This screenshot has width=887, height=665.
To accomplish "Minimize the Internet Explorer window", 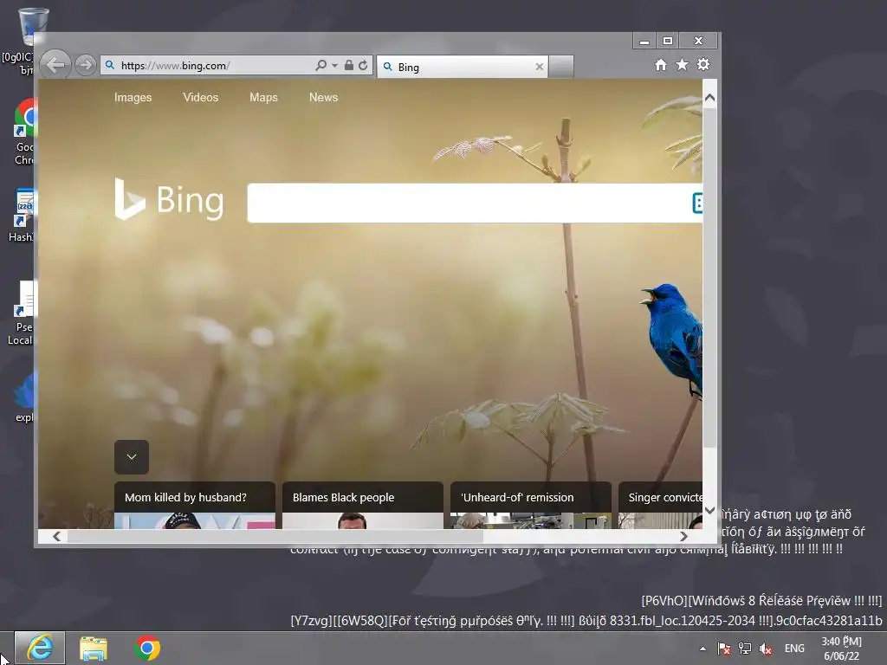I will click(644, 41).
